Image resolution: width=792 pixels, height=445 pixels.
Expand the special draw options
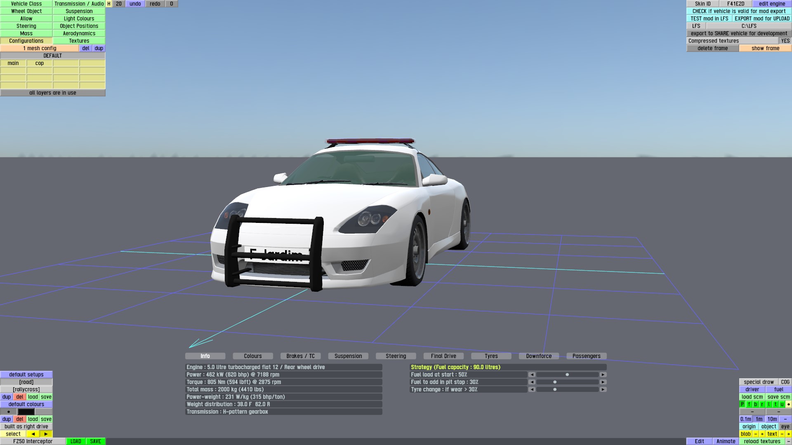pos(759,382)
